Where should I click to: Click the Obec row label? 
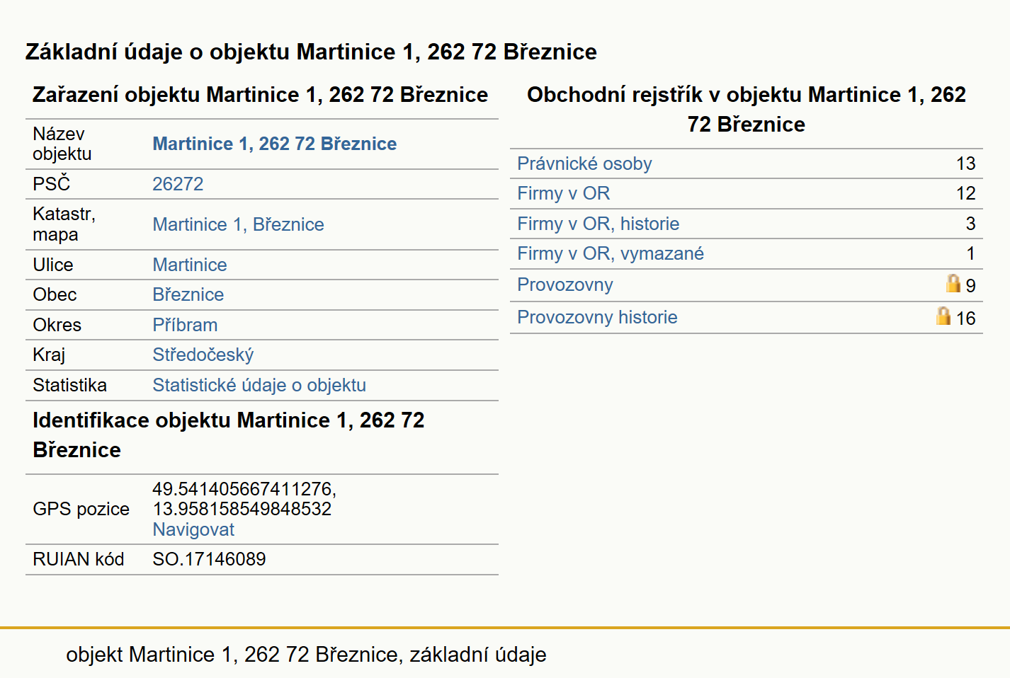55,294
